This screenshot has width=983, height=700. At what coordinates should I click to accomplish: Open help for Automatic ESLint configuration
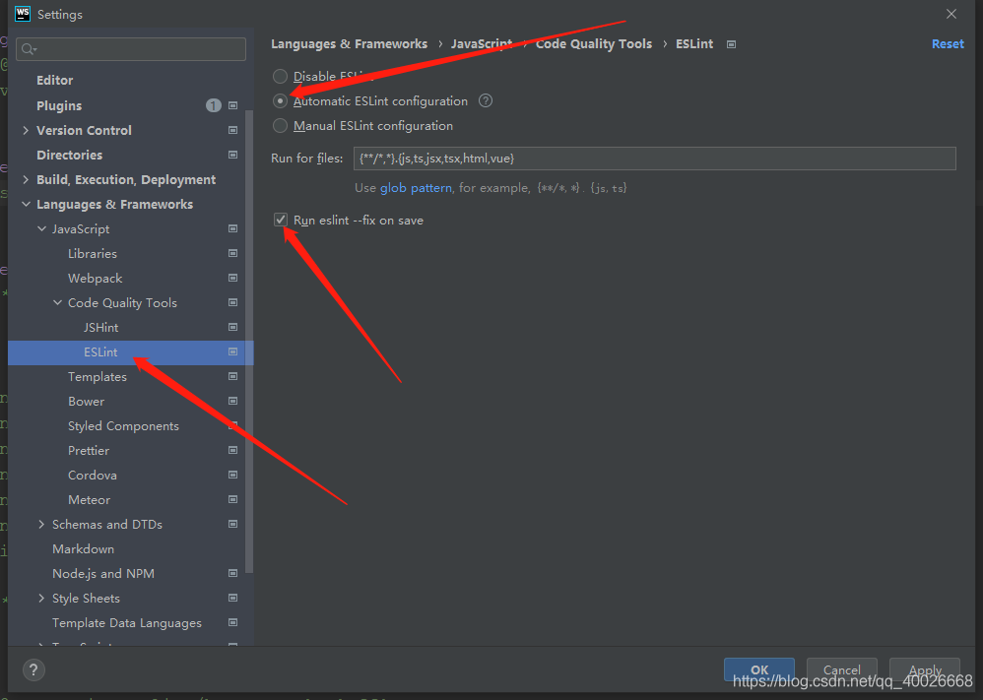tap(486, 100)
